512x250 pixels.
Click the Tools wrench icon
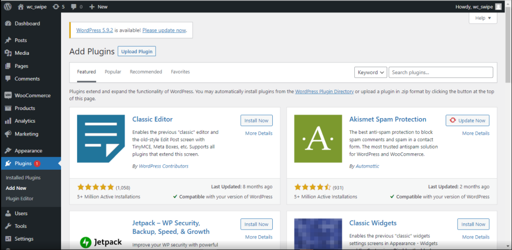[x=8, y=226]
